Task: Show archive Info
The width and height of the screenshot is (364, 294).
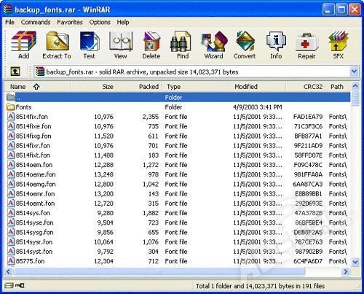Action: 276,45
